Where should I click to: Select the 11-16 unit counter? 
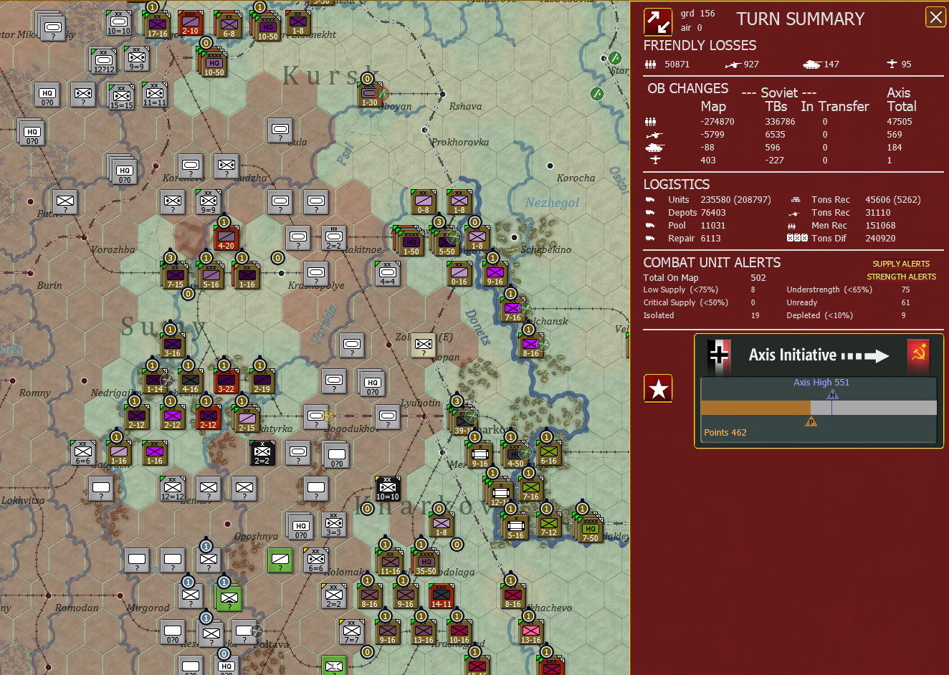[390, 562]
